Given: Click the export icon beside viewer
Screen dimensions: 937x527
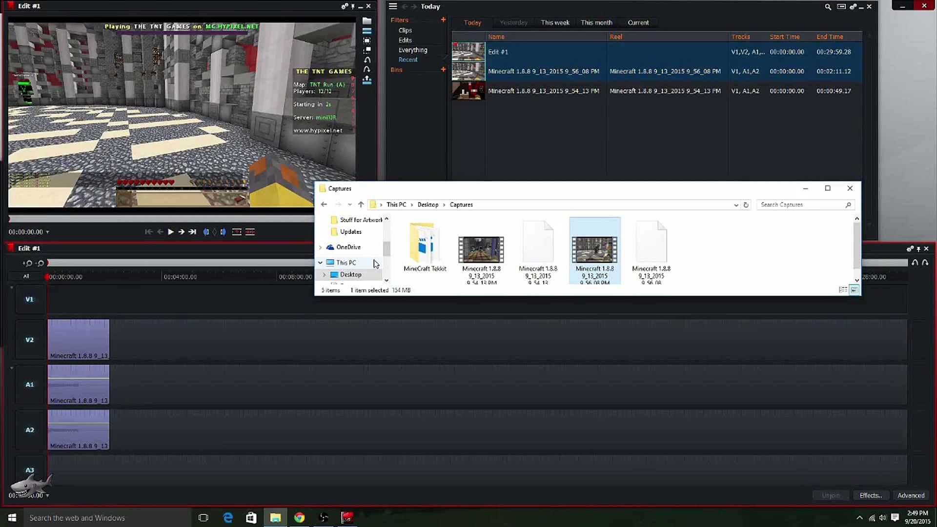Looking at the screenshot, I should [367, 80].
